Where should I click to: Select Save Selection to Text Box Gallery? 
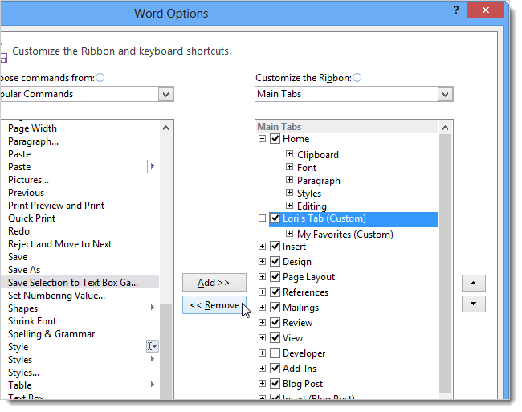[80, 282]
